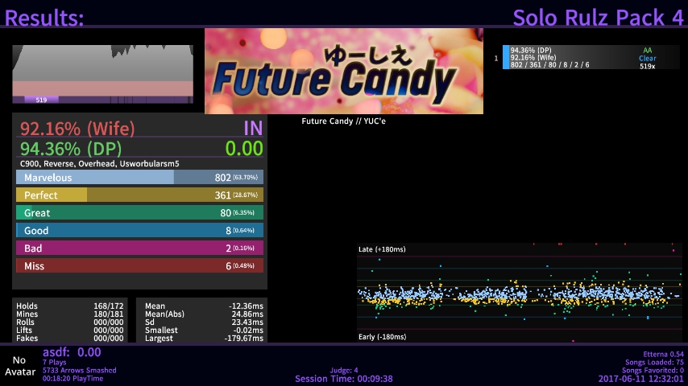Click the No Avatar profile picture
This screenshot has width=688, height=386.
(19, 366)
